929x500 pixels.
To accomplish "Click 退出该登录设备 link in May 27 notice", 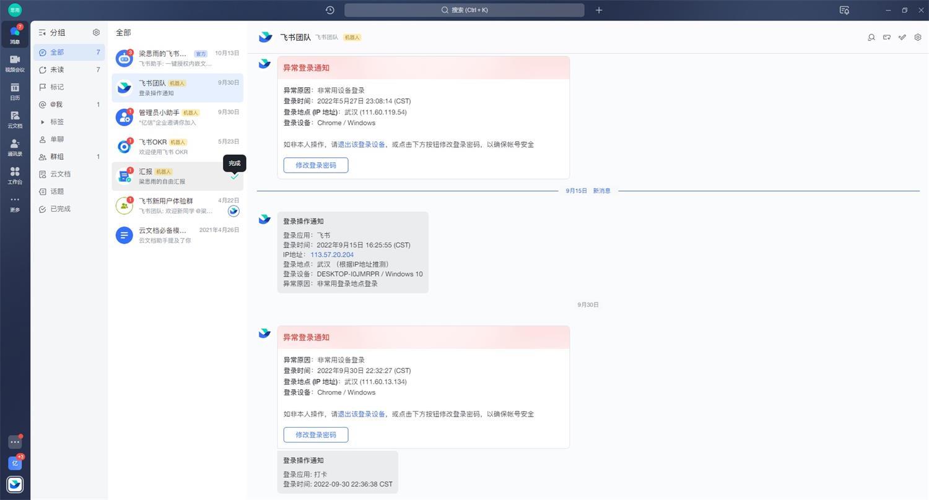I will [362, 145].
